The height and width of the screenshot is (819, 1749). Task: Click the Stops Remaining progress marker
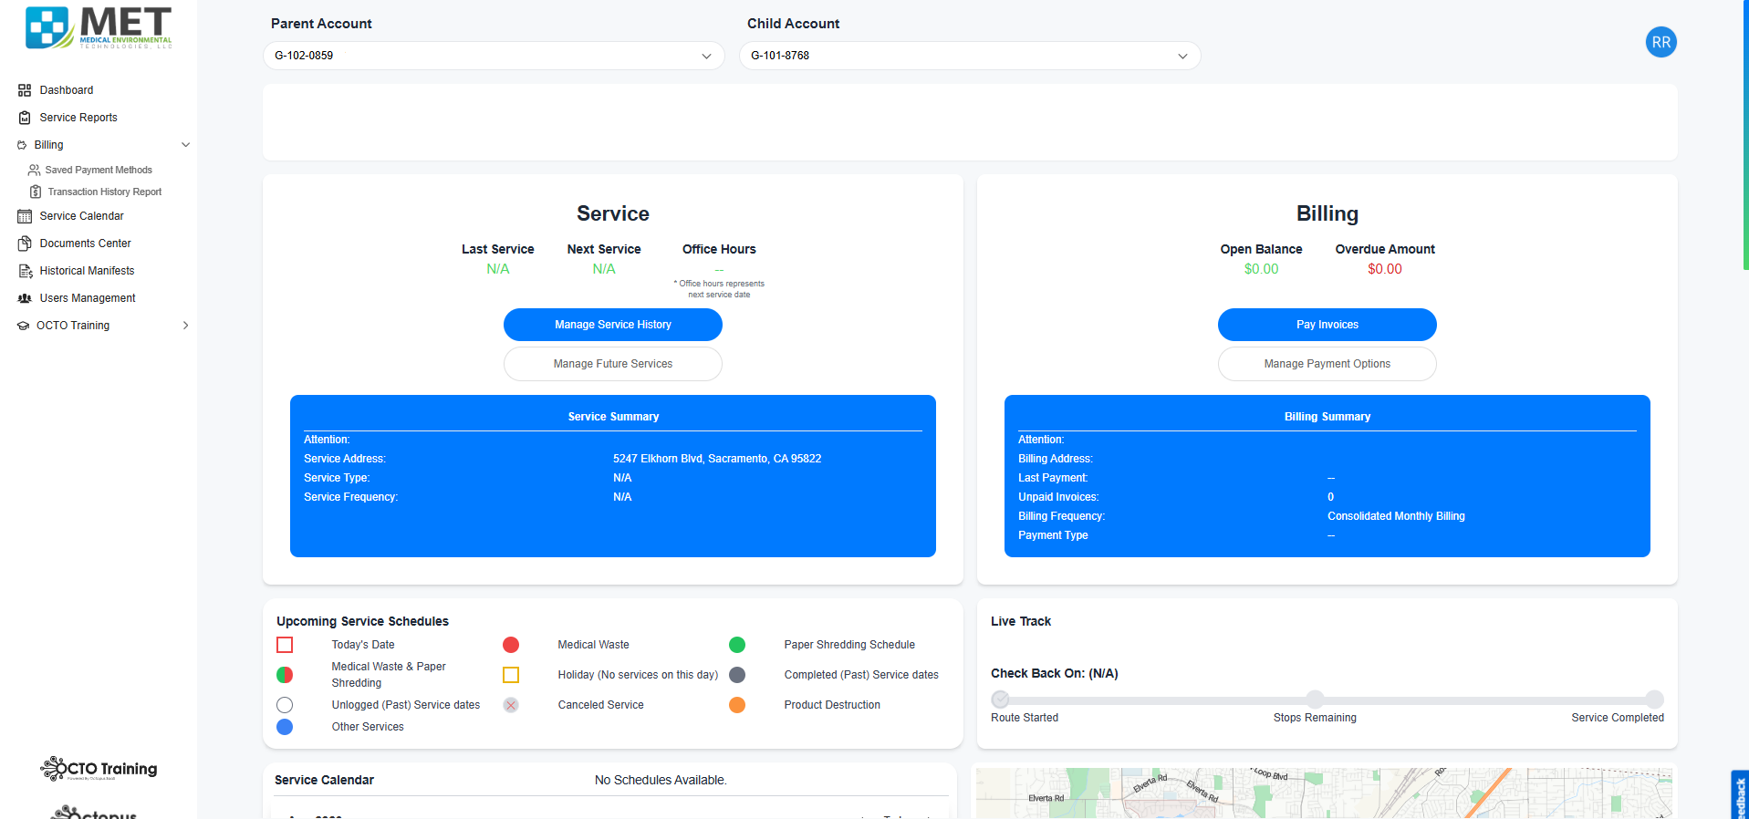1315,700
